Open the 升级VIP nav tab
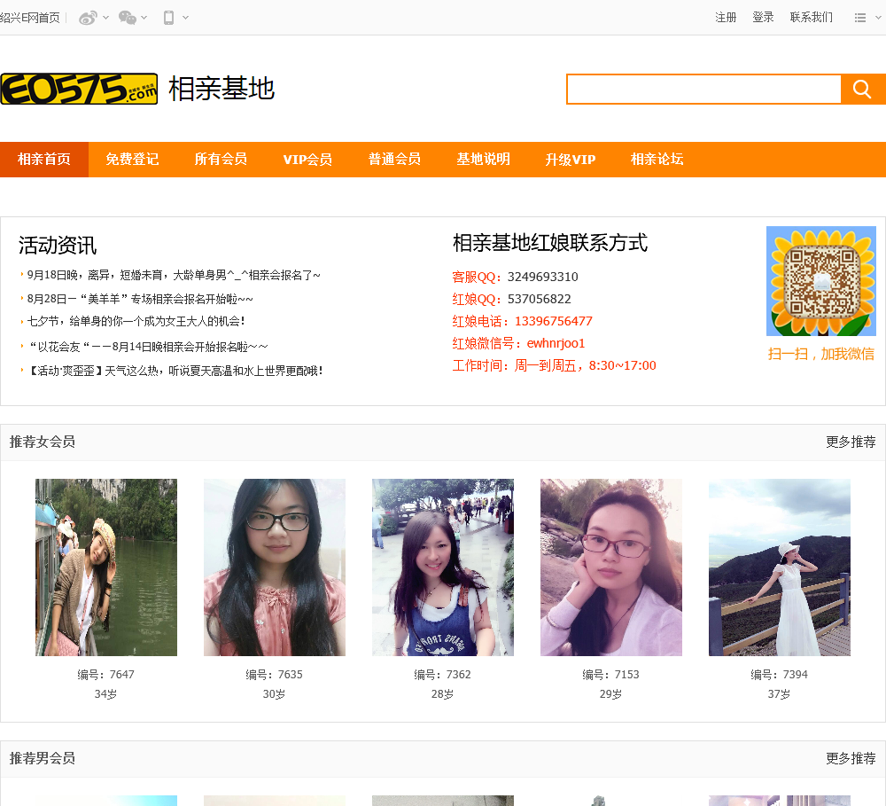The image size is (886, 806). coord(570,160)
